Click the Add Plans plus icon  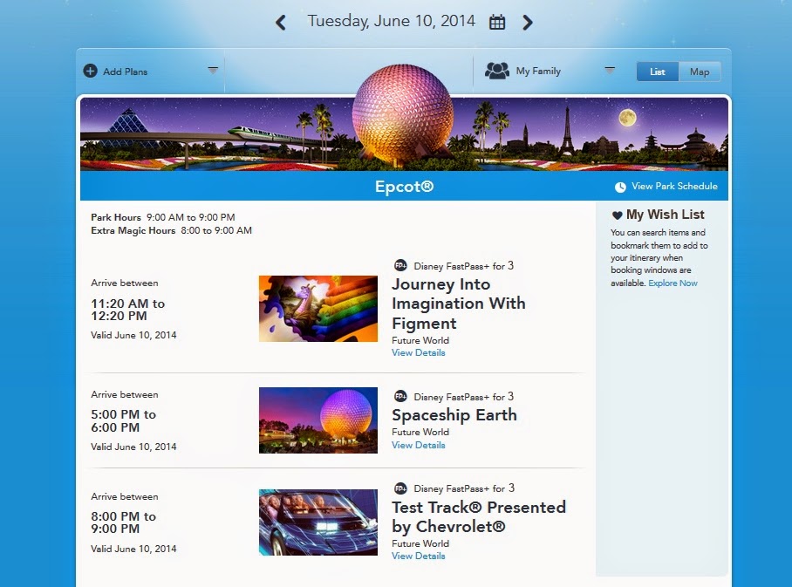pyautogui.click(x=91, y=72)
